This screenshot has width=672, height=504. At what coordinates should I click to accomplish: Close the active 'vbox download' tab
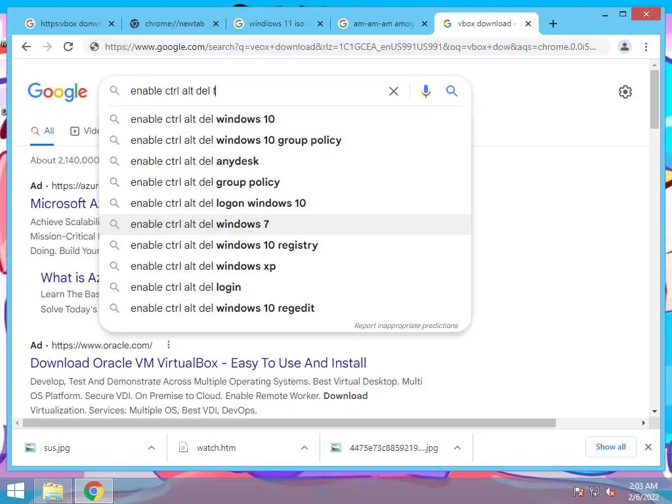(528, 24)
